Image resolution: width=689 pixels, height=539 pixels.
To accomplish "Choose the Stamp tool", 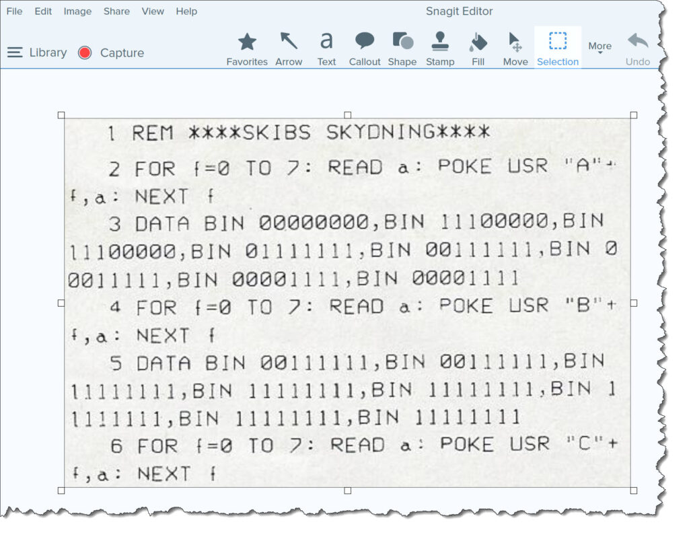I will 440,48.
